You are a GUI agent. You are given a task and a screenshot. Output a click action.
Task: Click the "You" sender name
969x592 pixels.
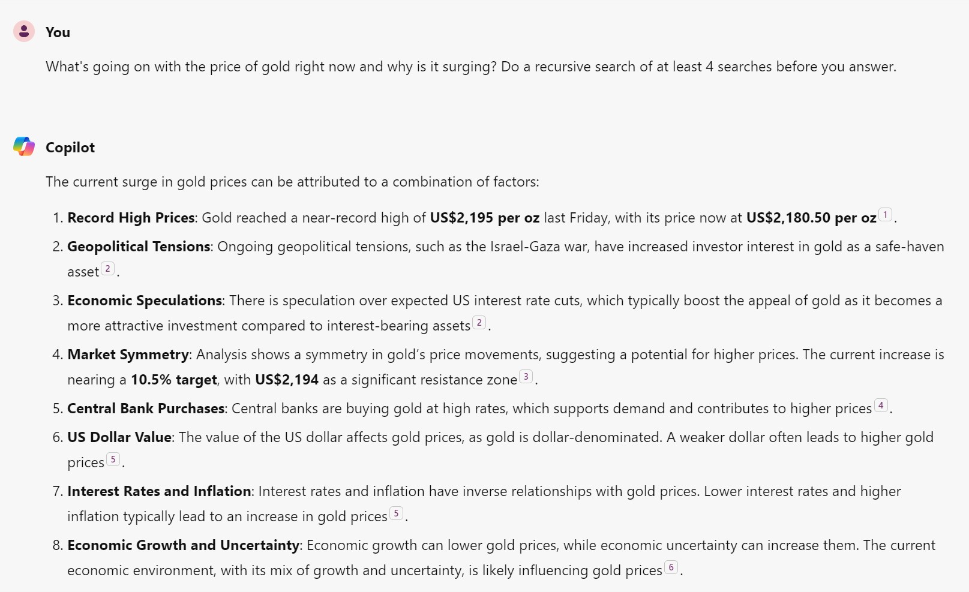[x=58, y=32]
